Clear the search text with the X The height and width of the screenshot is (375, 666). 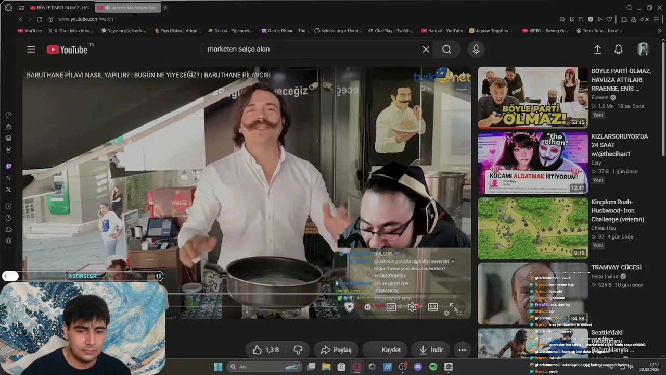click(426, 49)
